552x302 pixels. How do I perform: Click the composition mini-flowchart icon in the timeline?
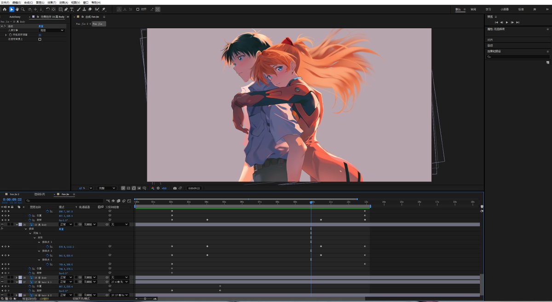coord(108,201)
